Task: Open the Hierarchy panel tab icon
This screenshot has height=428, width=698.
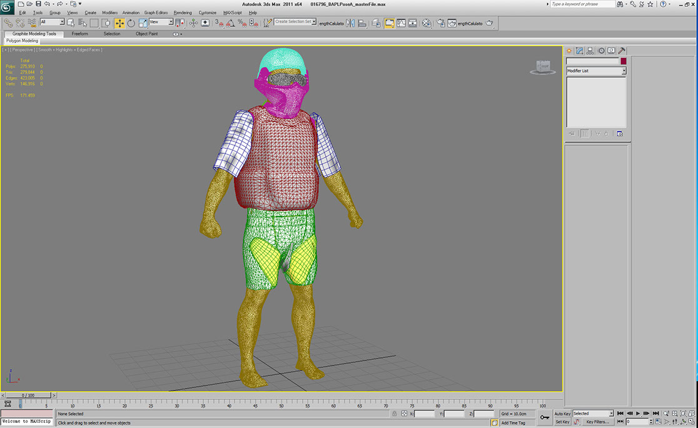Action: (590, 51)
